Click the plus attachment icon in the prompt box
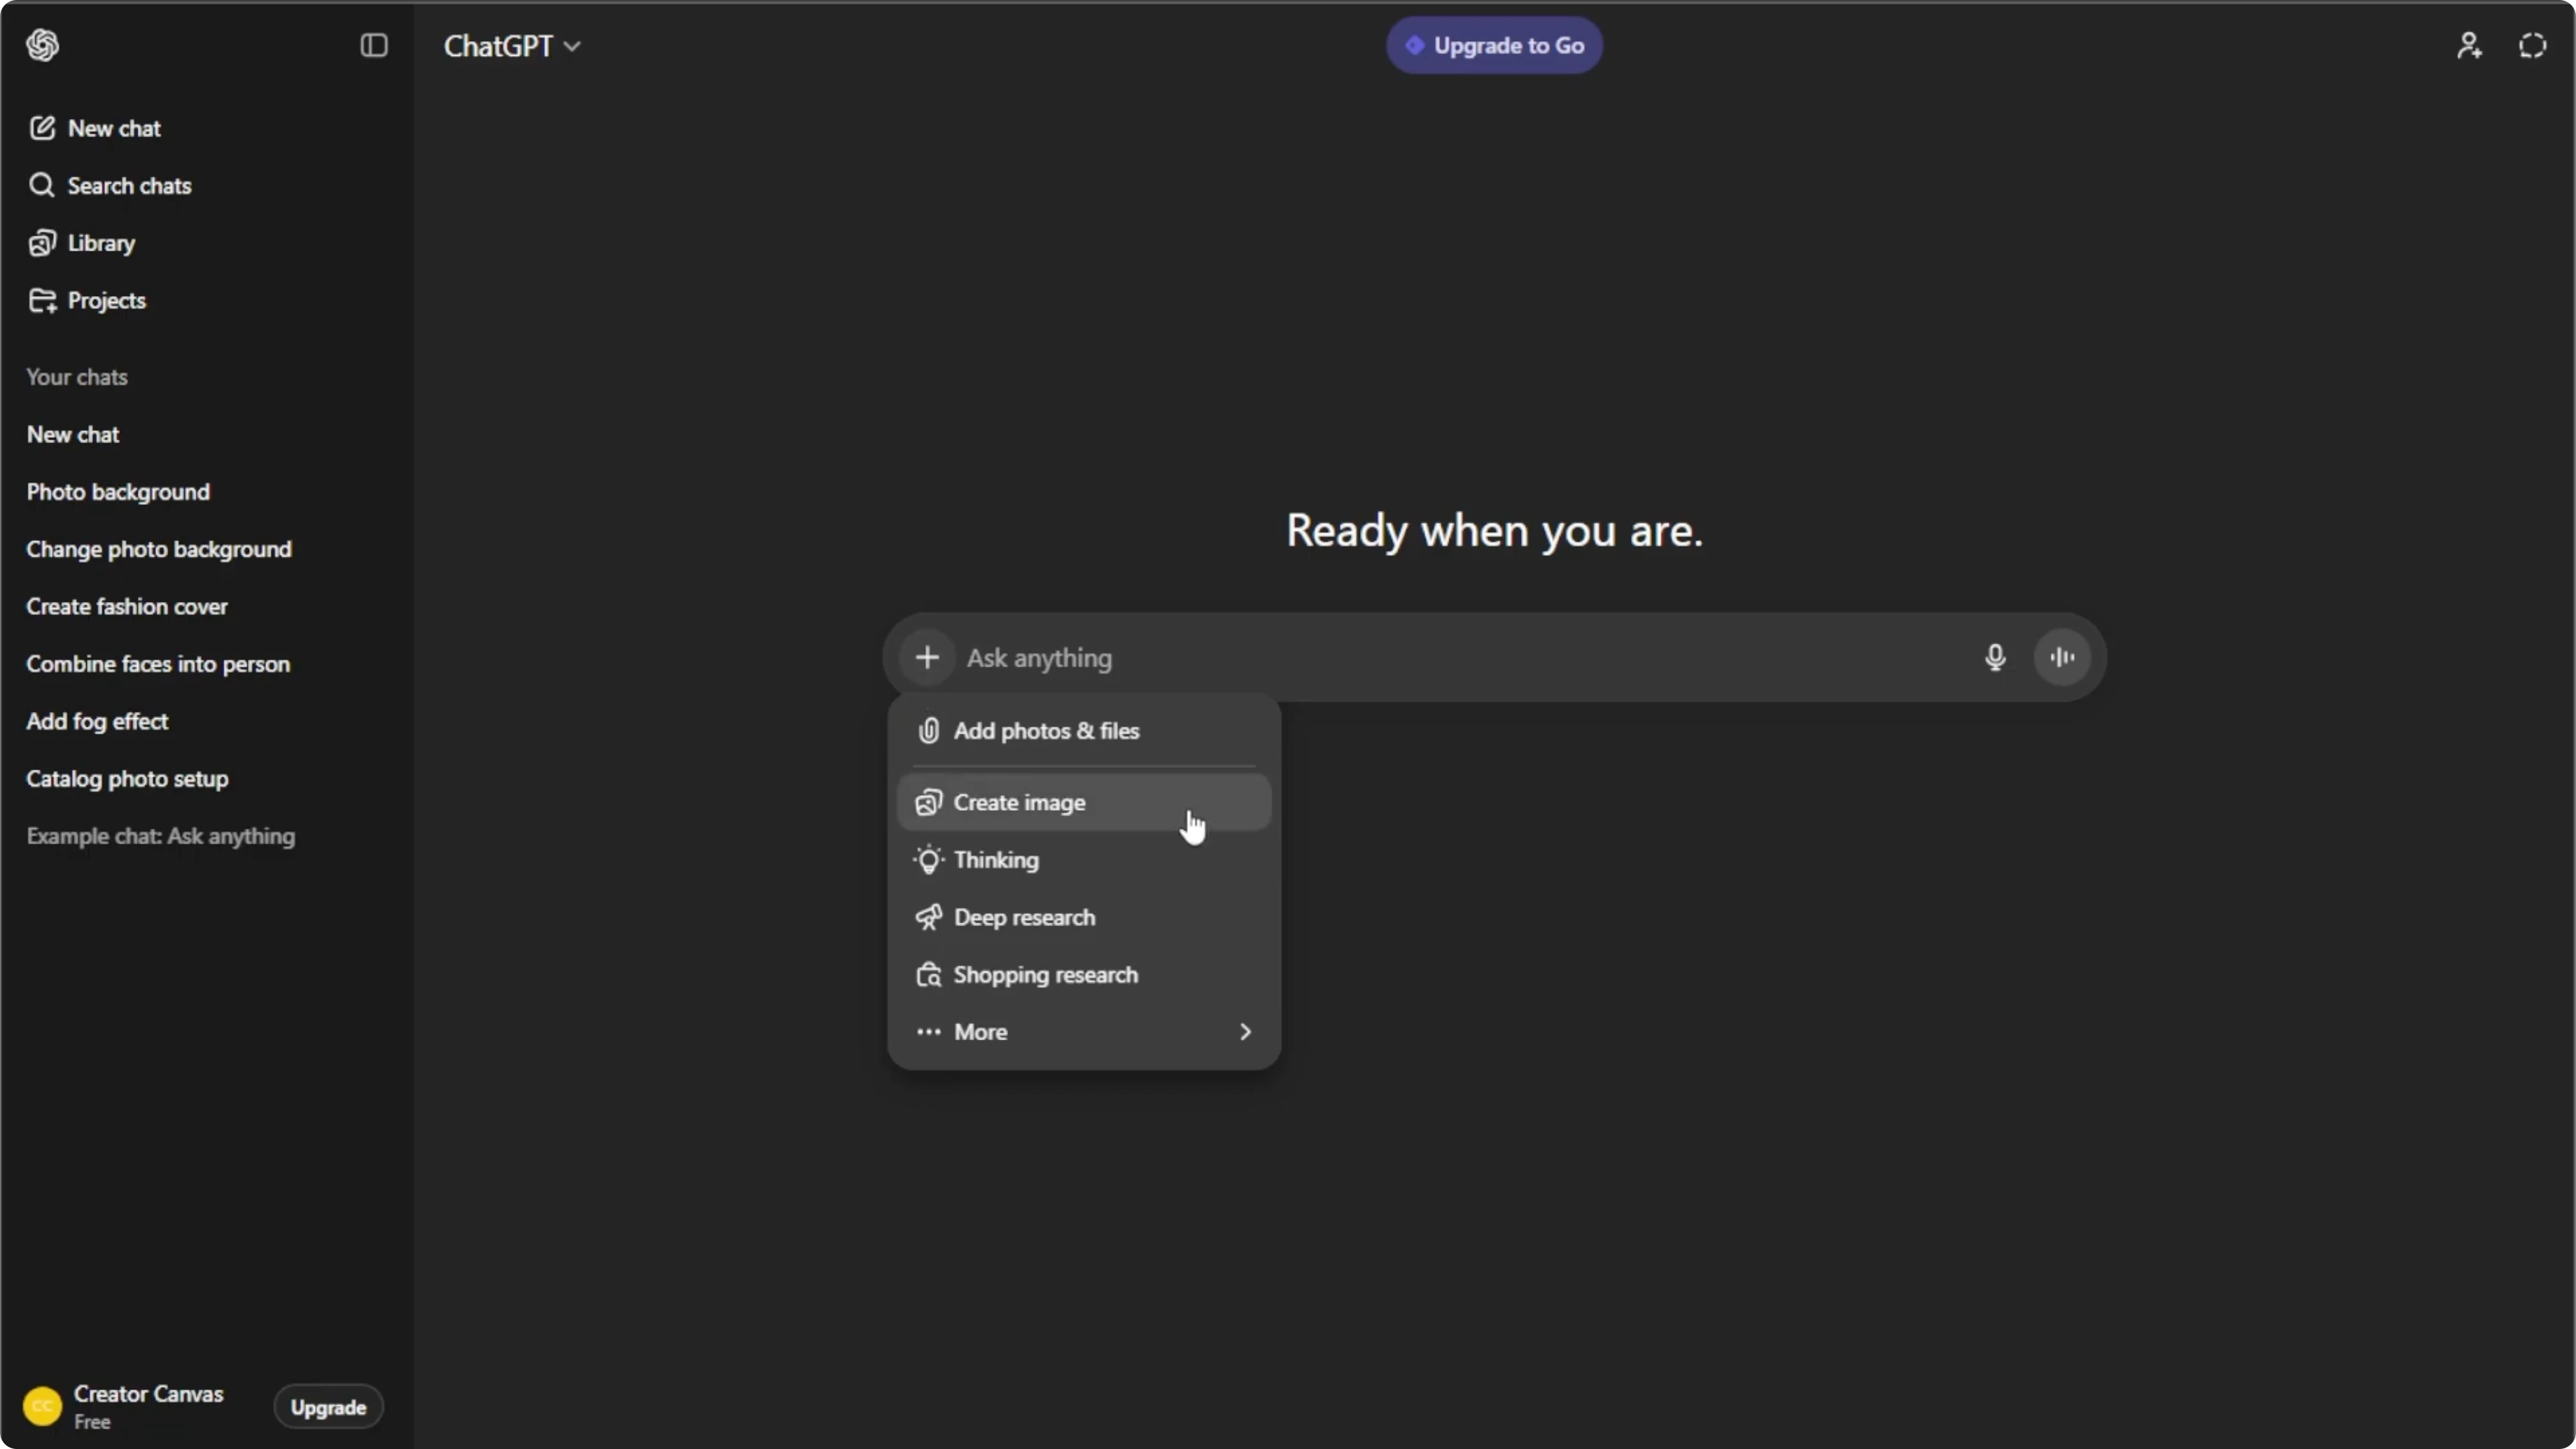Viewport: 2576px width, 1449px height. [x=927, y=657]
